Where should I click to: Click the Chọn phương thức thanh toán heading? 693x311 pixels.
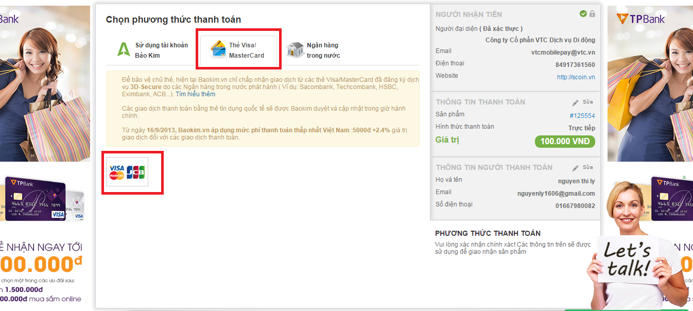tap(174, 20)
